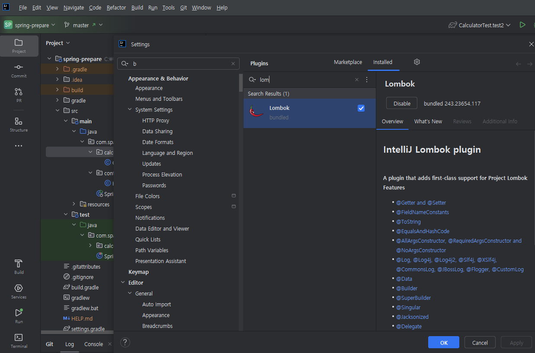Open the Build tool window
This screenshot has height=353, width=535.
[19, 267]
